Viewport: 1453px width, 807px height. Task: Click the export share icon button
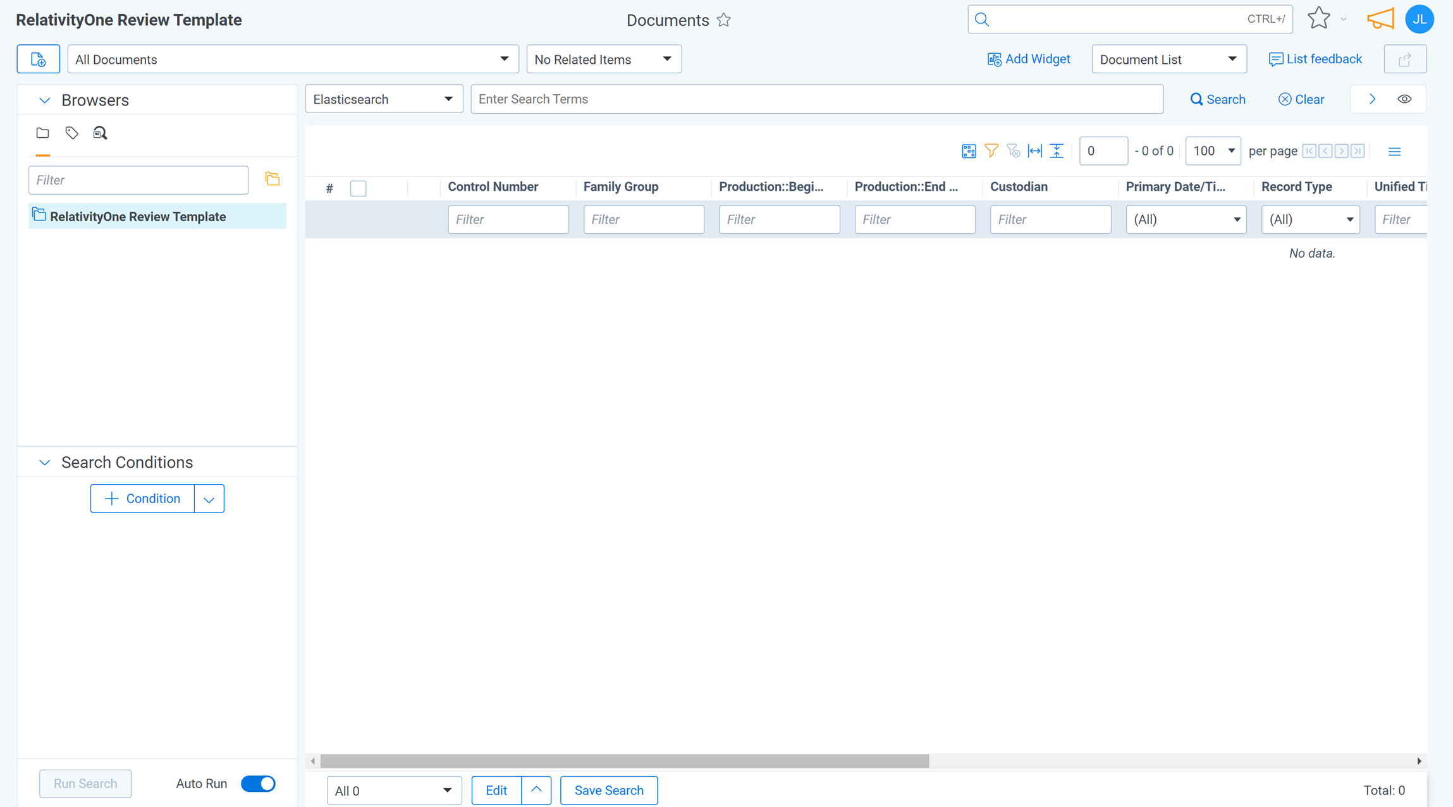click(1405, 59)
